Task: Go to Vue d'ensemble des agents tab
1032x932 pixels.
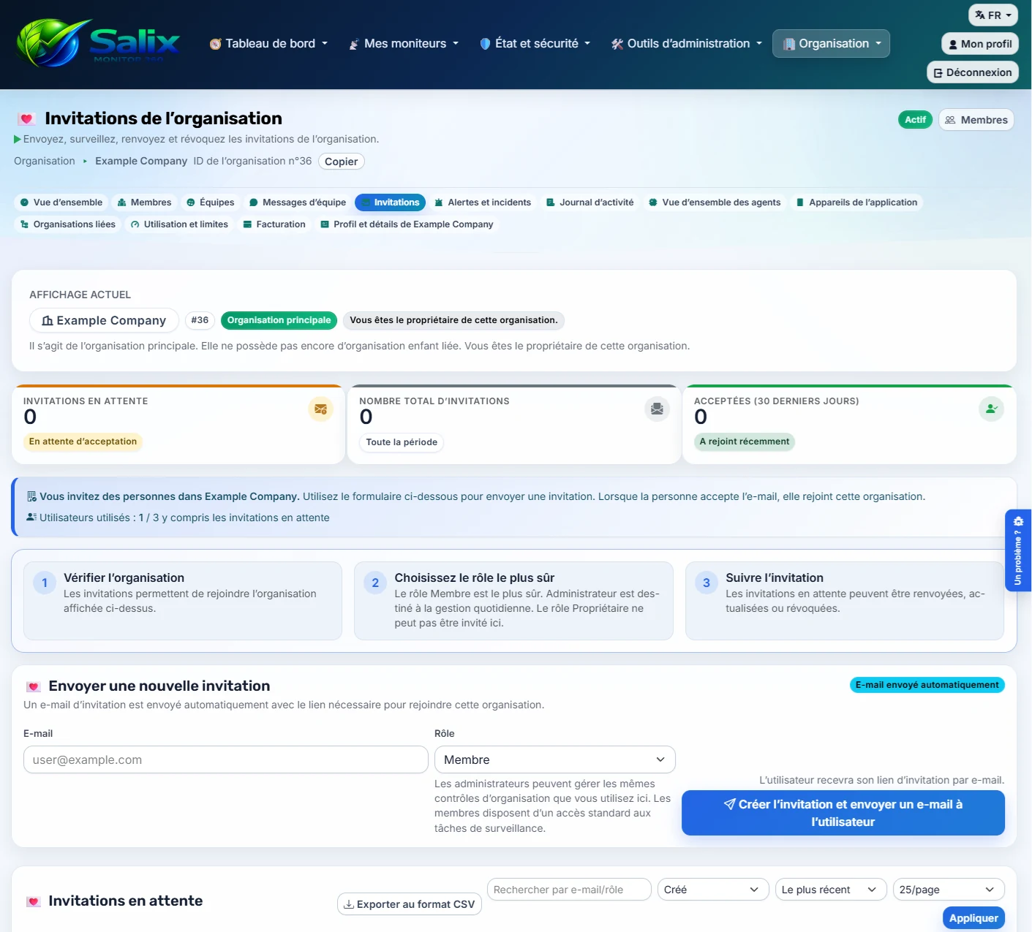Action: click(715, 202)
